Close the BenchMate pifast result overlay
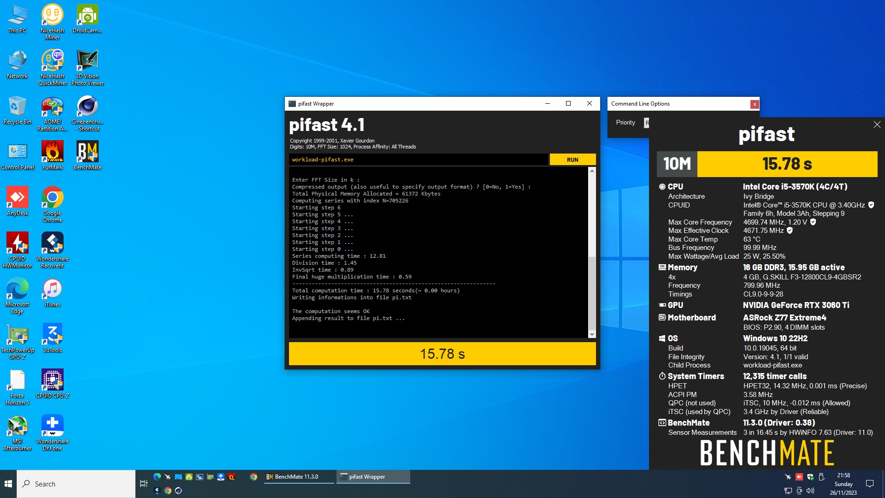The width and height of the screenshot is (885, 498). tap(877, 125)
